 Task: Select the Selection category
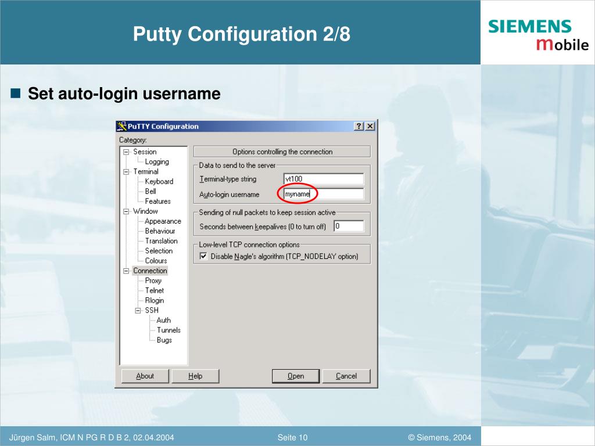[159, 251]
